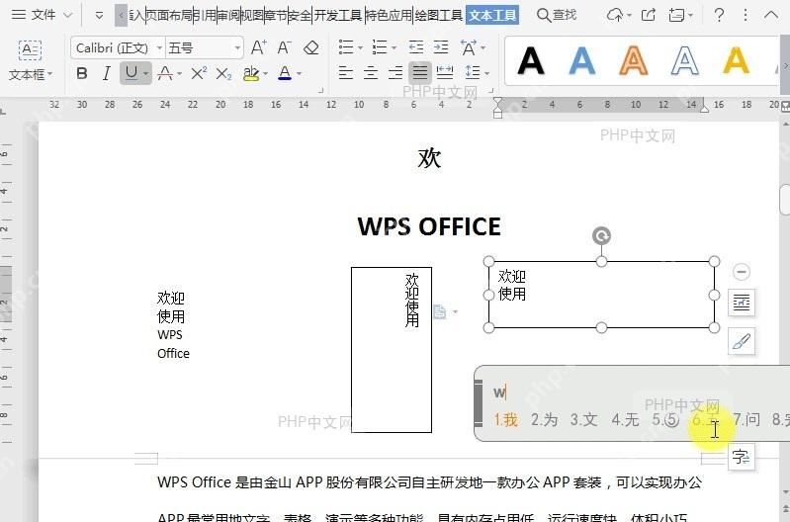This screenshot has width=790, height=522.
Task: Click the cloud sync icon
Action: click(615, 15)
